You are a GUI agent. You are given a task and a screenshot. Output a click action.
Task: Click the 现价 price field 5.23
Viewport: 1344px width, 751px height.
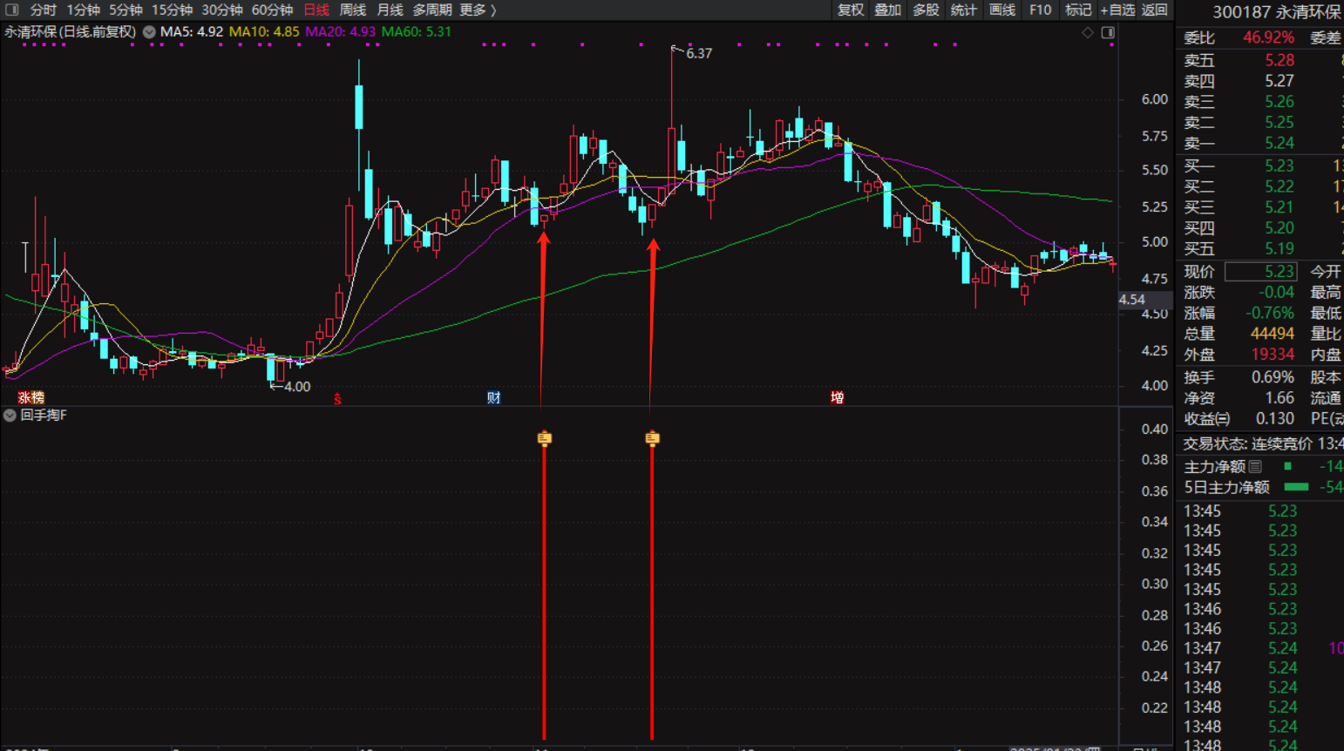click(x=1260, y=272)
